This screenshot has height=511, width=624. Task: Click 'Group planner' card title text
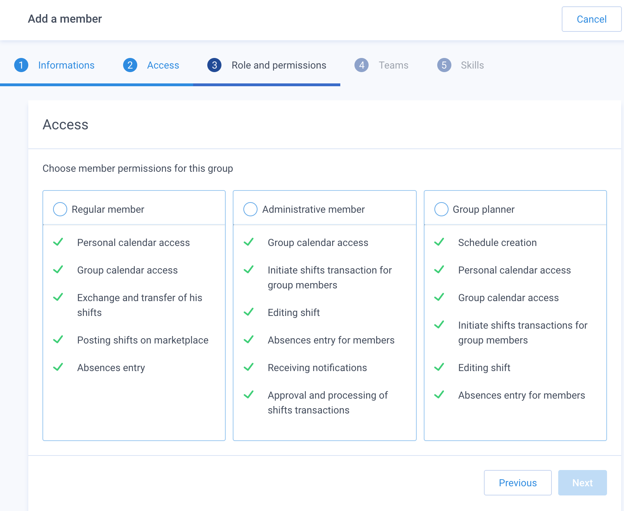484,209
